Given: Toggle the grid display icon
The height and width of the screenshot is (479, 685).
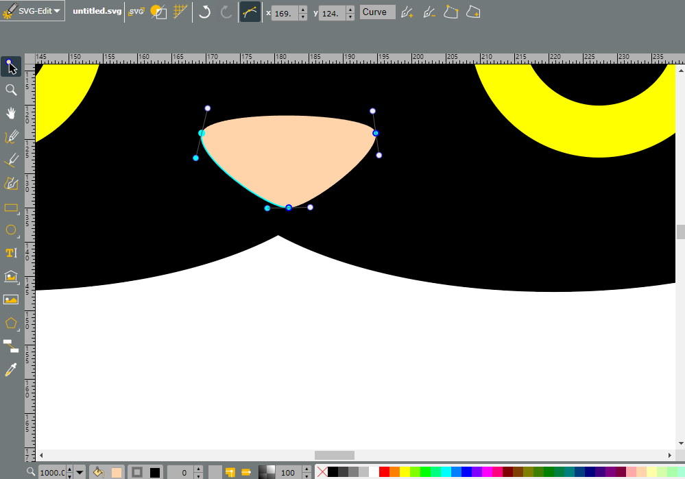Looking at the screenshot, I should tap(180, 12).
